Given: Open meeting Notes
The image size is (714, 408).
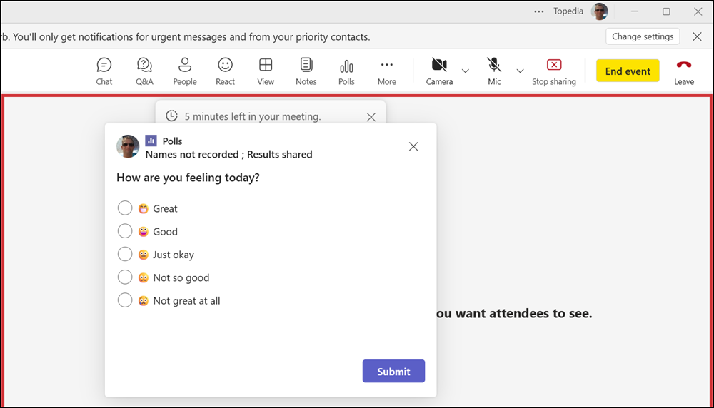Looking at the screenshot, I should [x=306, y=71].
